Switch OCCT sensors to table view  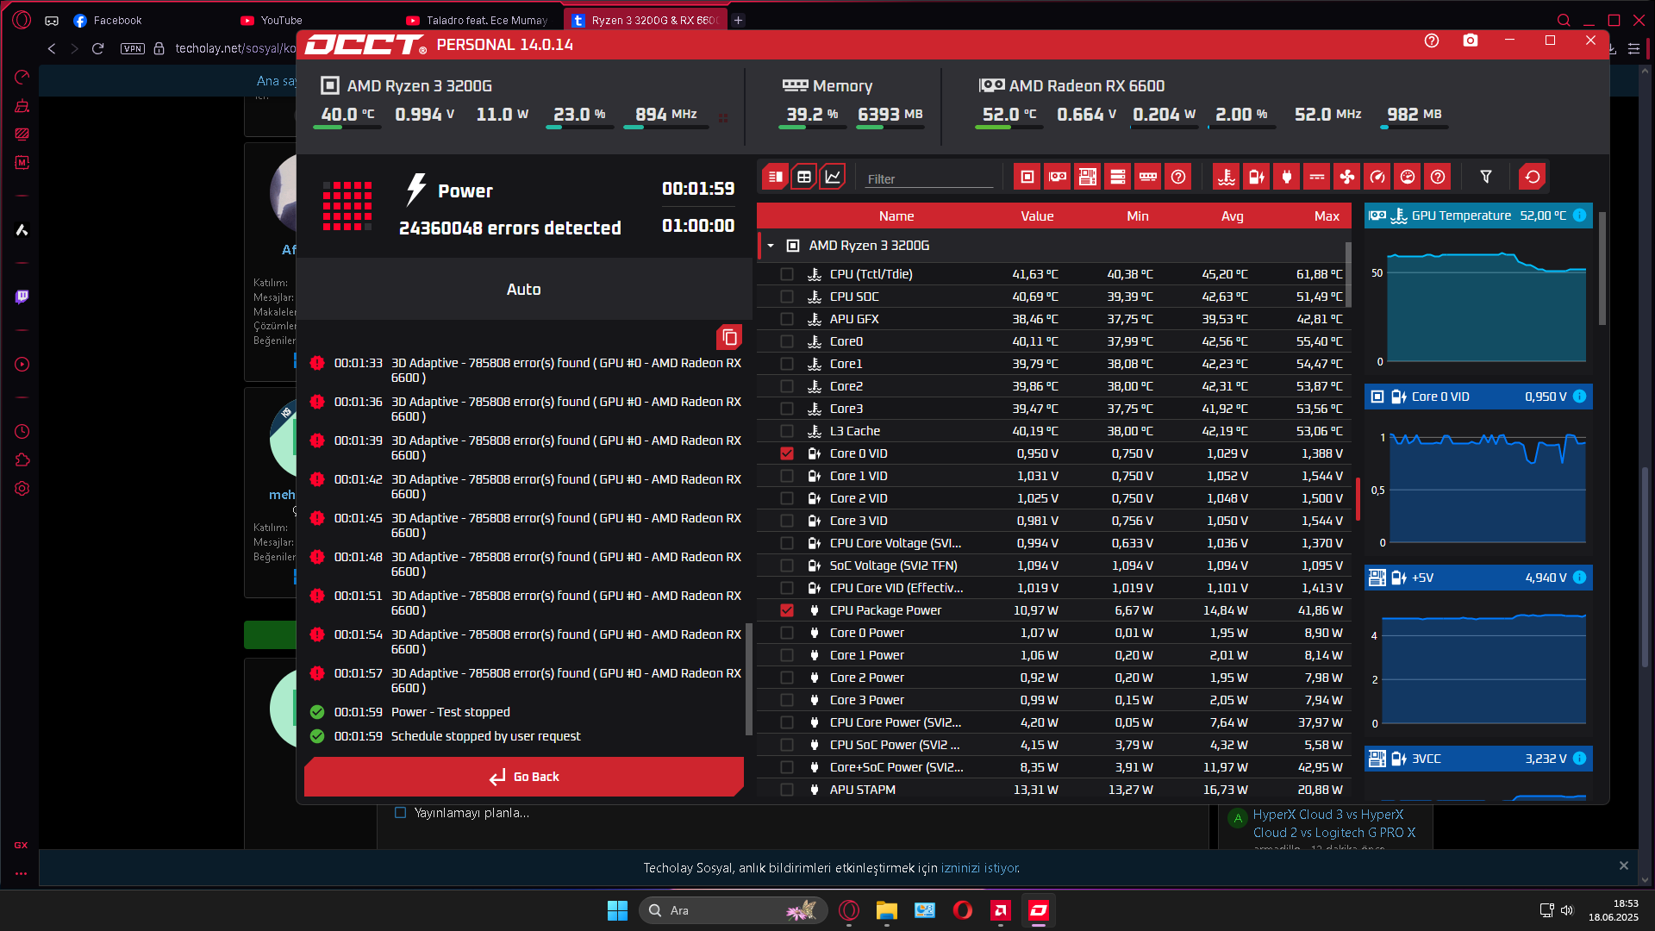[803, 178]
